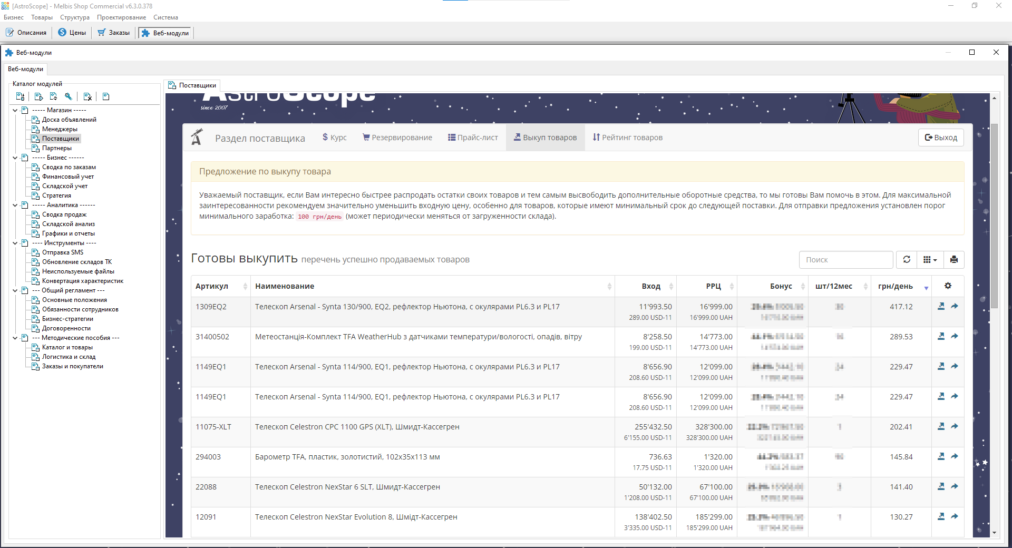Collapse the Бизнес tree group
The width and height of the screenshot is (1012, 548).
click(x=15, y=158)
